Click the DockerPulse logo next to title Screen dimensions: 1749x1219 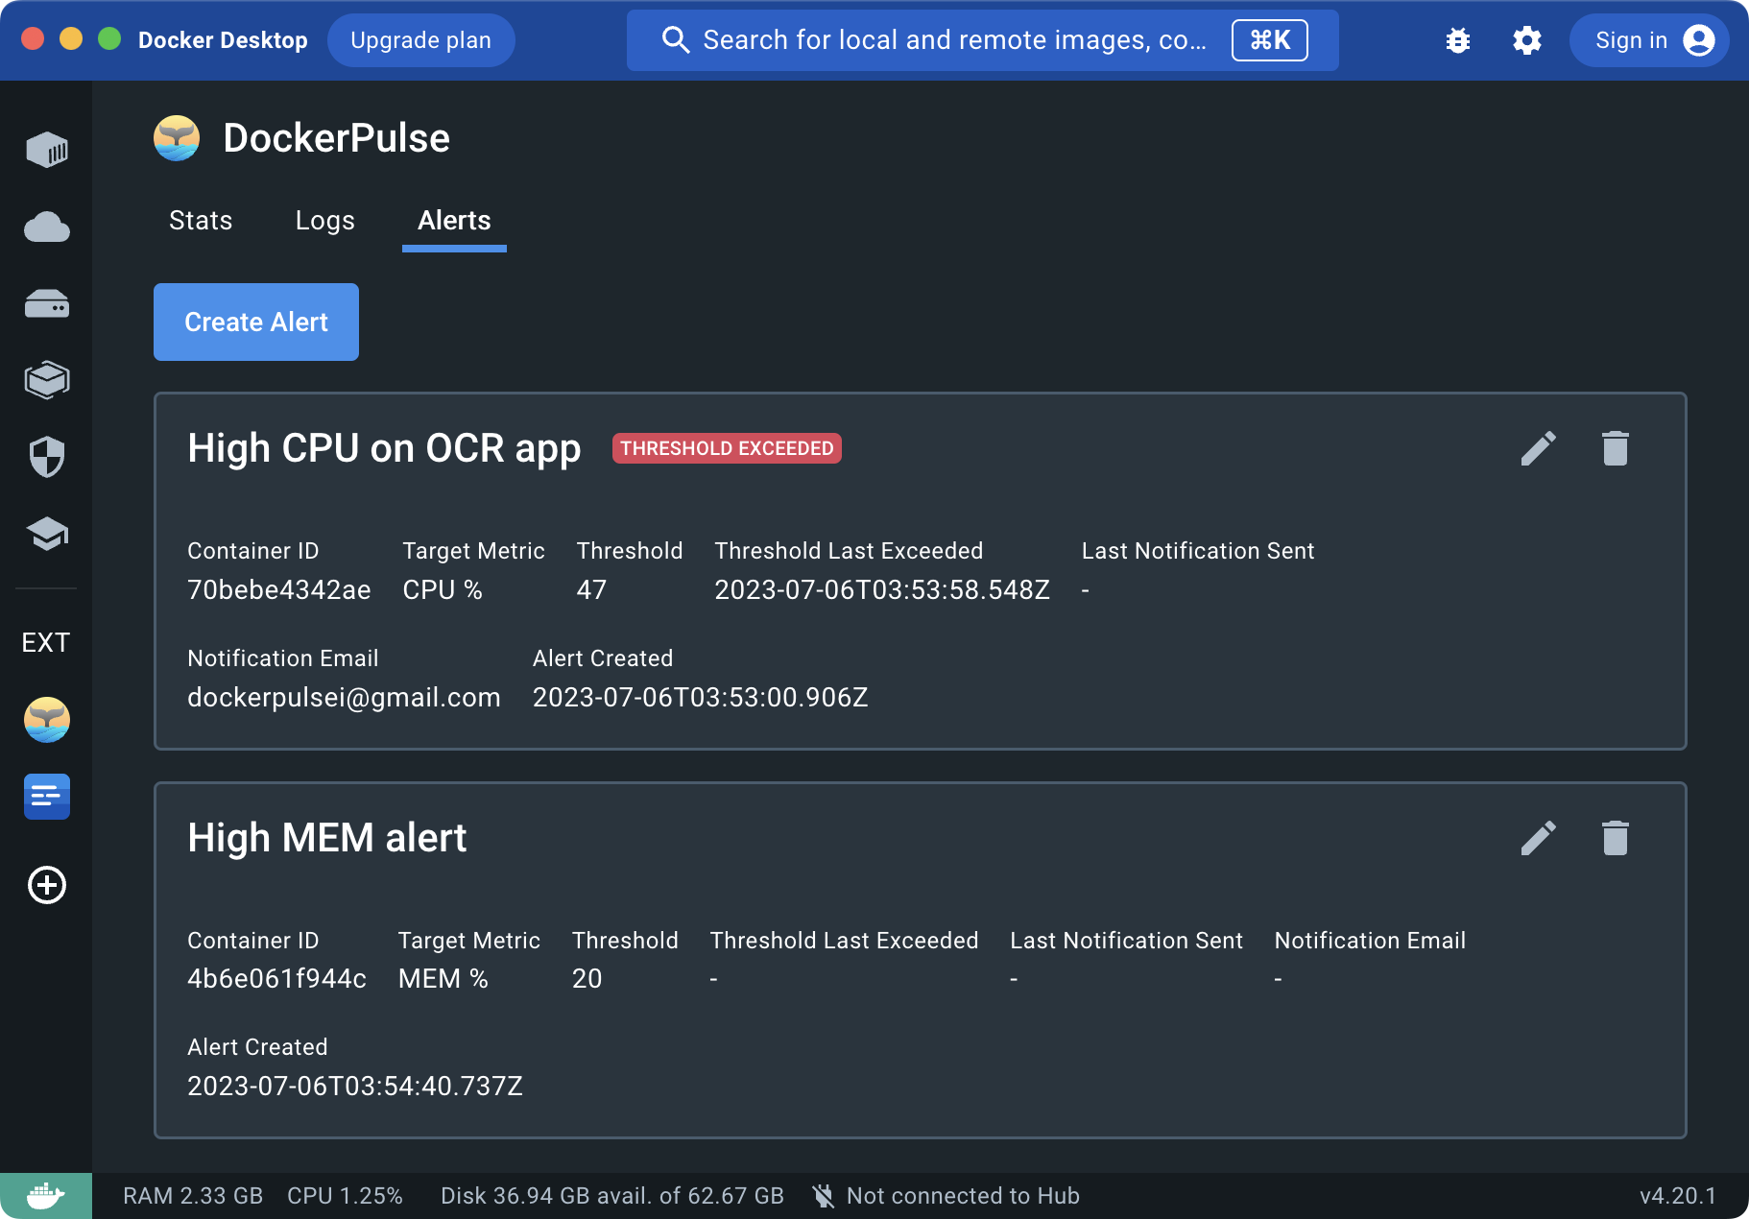click(x=177, y=138)
